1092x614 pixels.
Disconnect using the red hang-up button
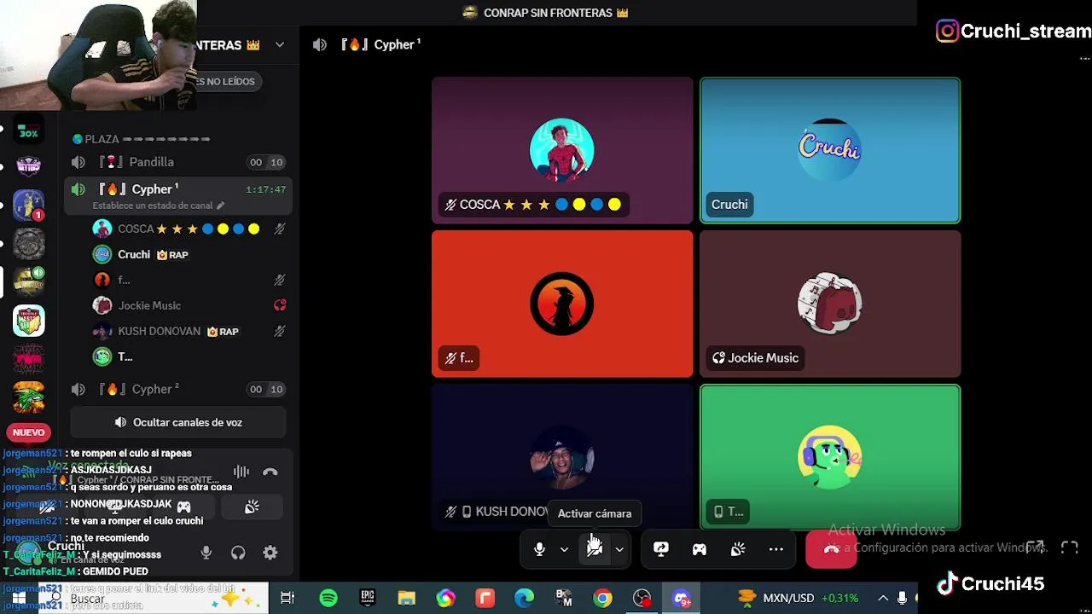(x=831, y=550)
